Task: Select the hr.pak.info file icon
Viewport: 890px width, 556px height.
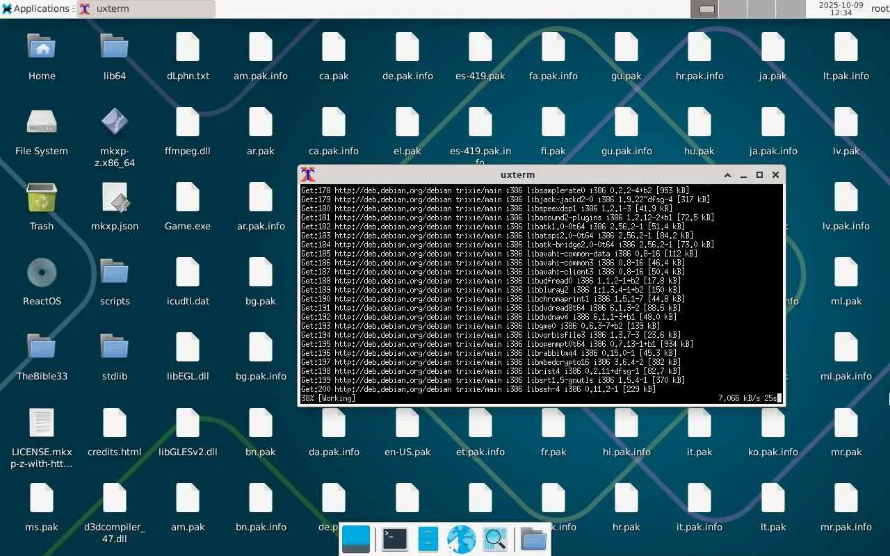Action: point(699,47)
